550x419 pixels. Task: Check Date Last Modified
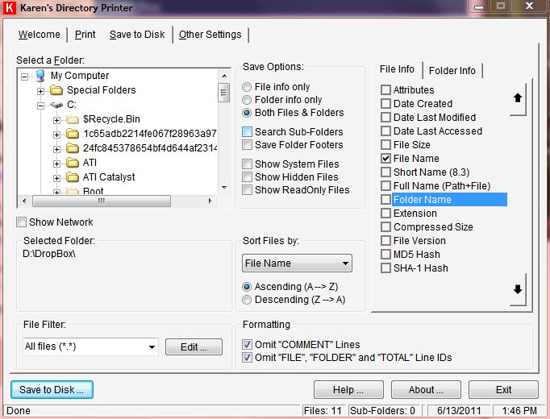[x=385, y=118]
